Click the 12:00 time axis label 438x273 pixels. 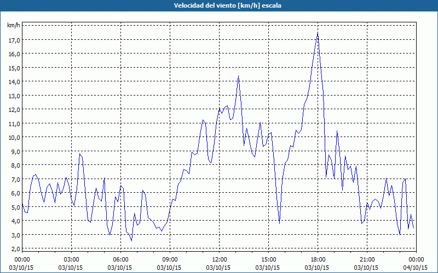point(220,260)
